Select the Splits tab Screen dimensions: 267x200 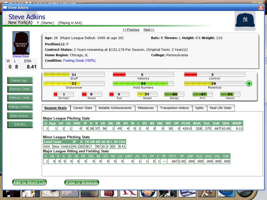199,108
